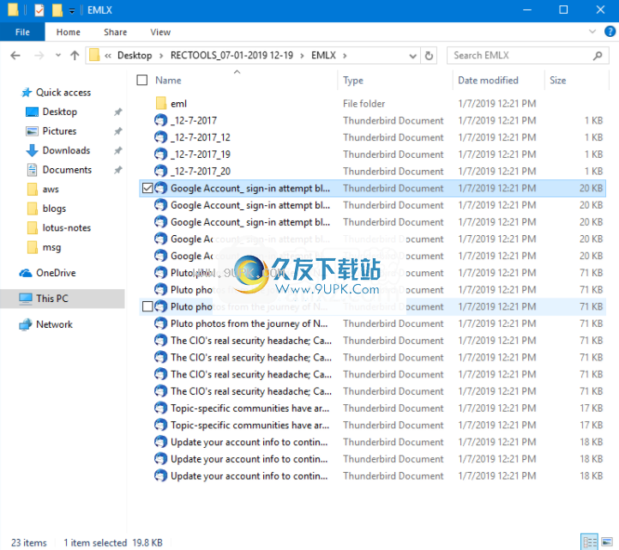619x550 pixels.
Task: Go up one folder level
Action: pyautogui.click(x=75, y=55)
